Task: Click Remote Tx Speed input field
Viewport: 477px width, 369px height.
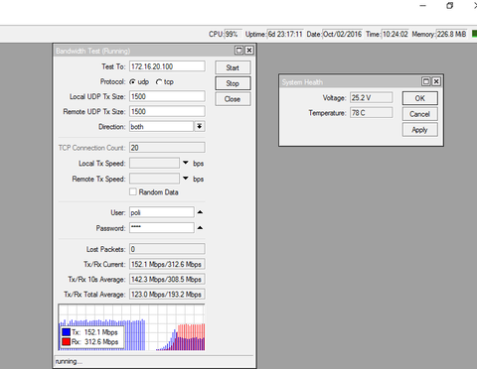Action: (x=154, y=179)
